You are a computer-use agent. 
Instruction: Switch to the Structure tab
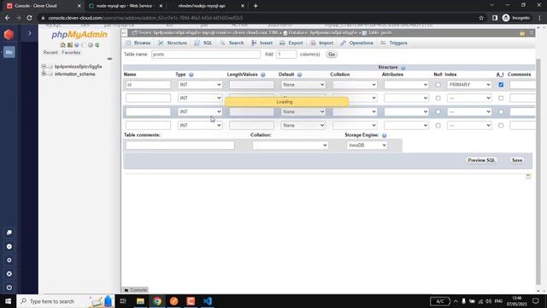[173, 43]
